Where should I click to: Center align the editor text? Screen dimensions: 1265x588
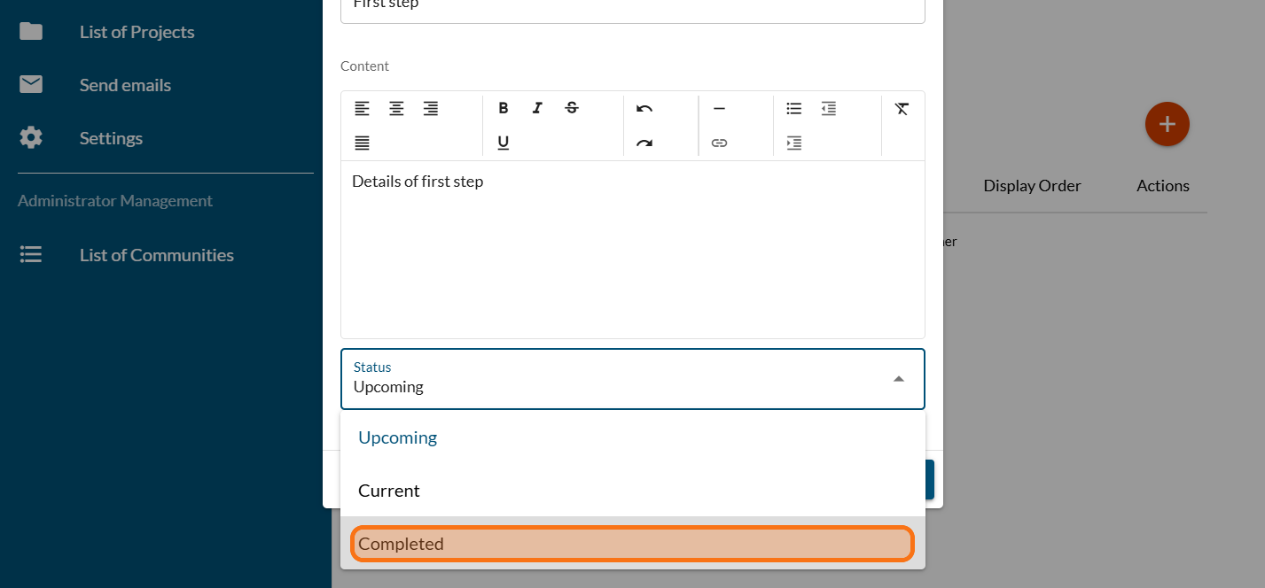[x=396, y=109]
